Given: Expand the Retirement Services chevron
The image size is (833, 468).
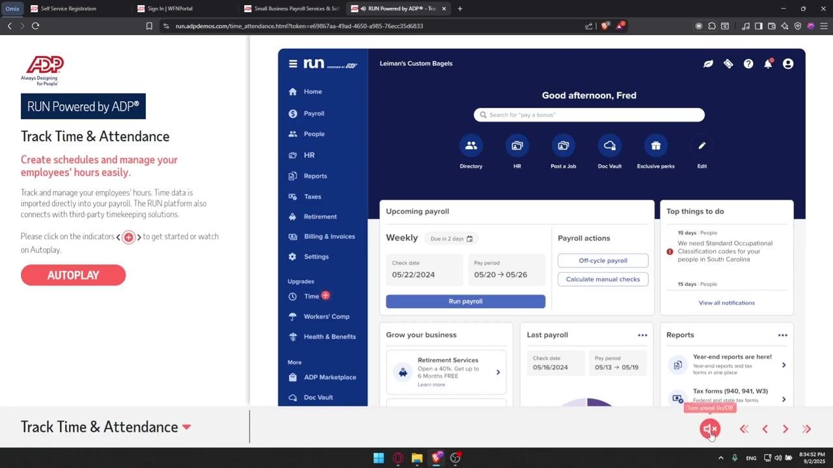Looking at the screenshot, I should [498, 372].
